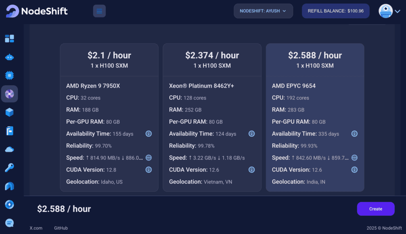Screen dimensions: 406x234
Task: Click the bottom bar $2.588 / hour total
Action: pos(64,209)
